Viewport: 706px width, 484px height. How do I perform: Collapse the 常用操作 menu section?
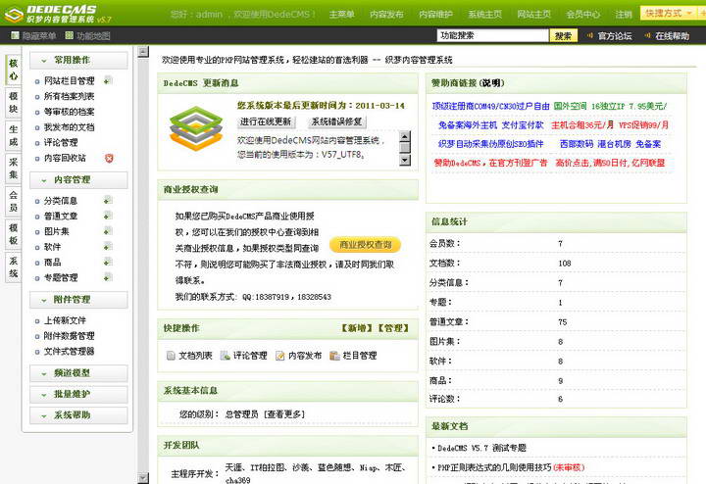(73, 60)
